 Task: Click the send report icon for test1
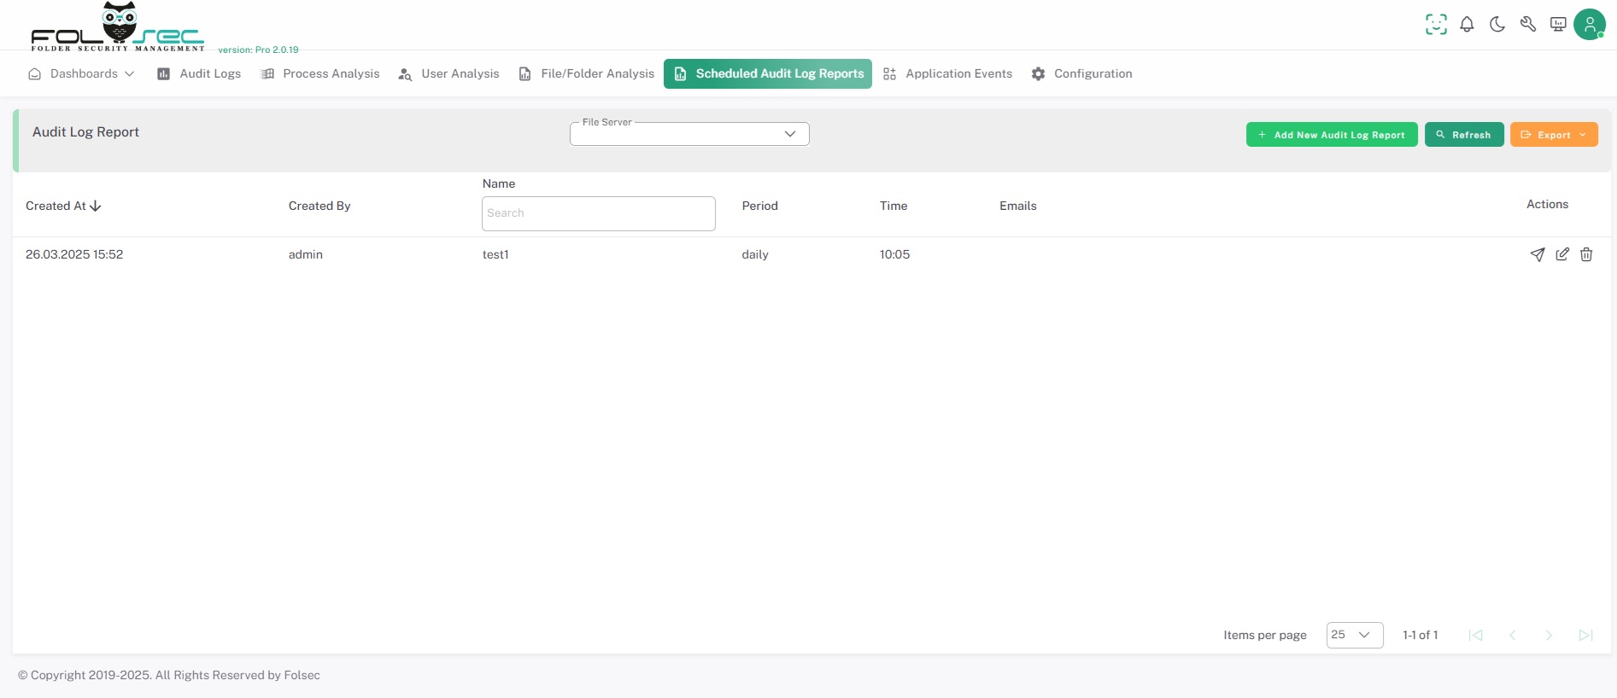point(1537,254)
